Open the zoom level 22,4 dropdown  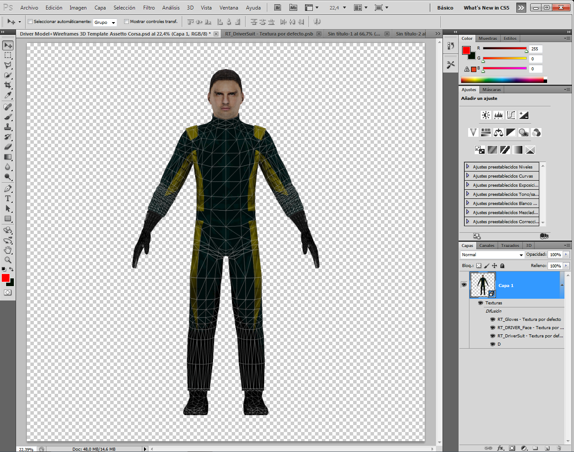click(344, 8)
